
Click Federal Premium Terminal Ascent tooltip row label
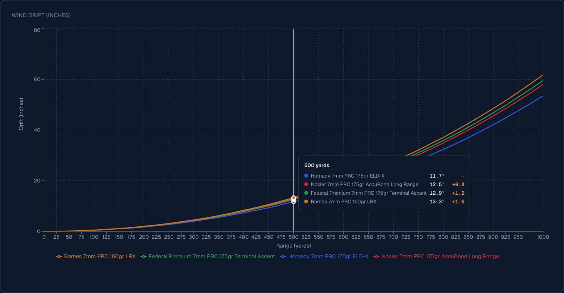369,193
